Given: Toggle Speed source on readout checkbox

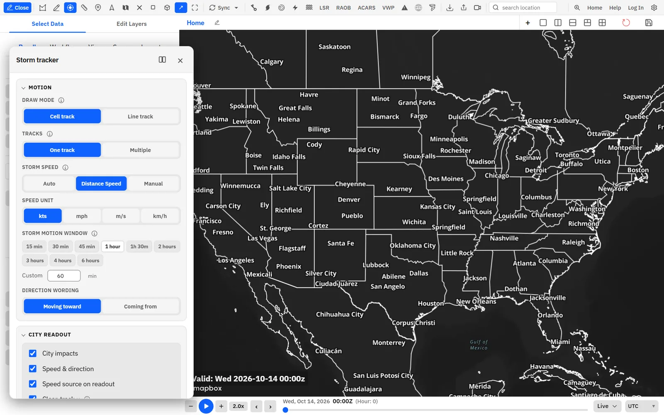Looking at the screenshot, I should (33, 384).
